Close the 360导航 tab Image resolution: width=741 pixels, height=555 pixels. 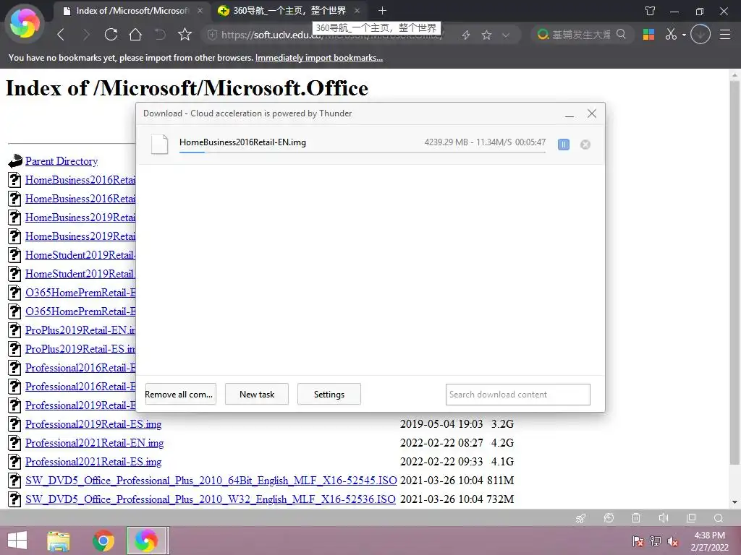pyautogui.click(x=357, y=10)
